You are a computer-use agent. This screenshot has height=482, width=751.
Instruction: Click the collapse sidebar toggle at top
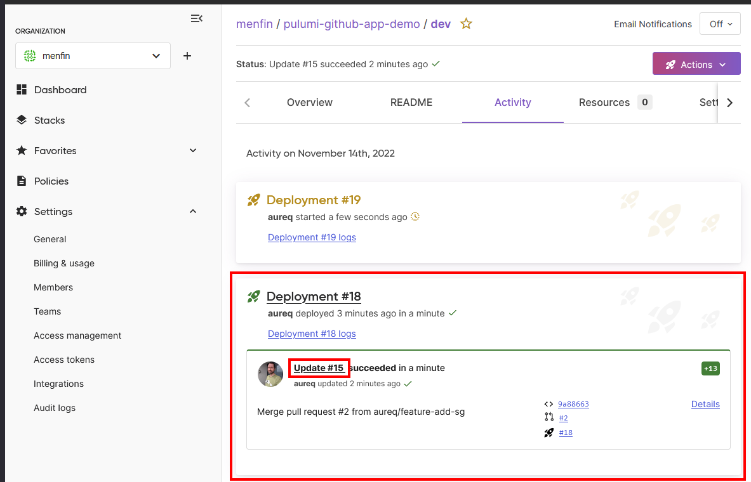[197, 18]
